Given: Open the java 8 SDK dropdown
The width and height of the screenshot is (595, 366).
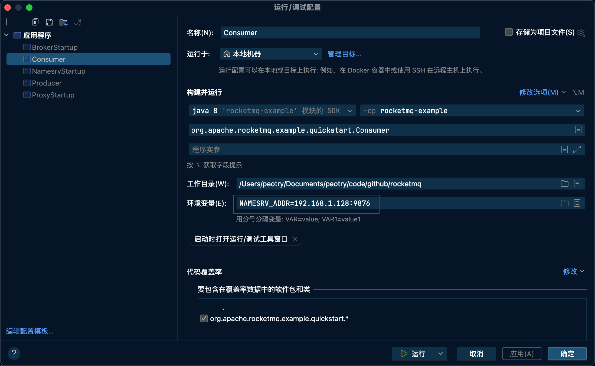Looking at the screenshot, I should click(x=272, y=111).
